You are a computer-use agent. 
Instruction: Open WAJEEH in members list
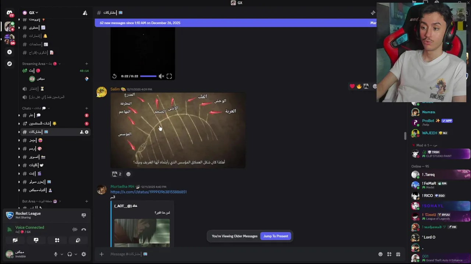coord(440,133)
